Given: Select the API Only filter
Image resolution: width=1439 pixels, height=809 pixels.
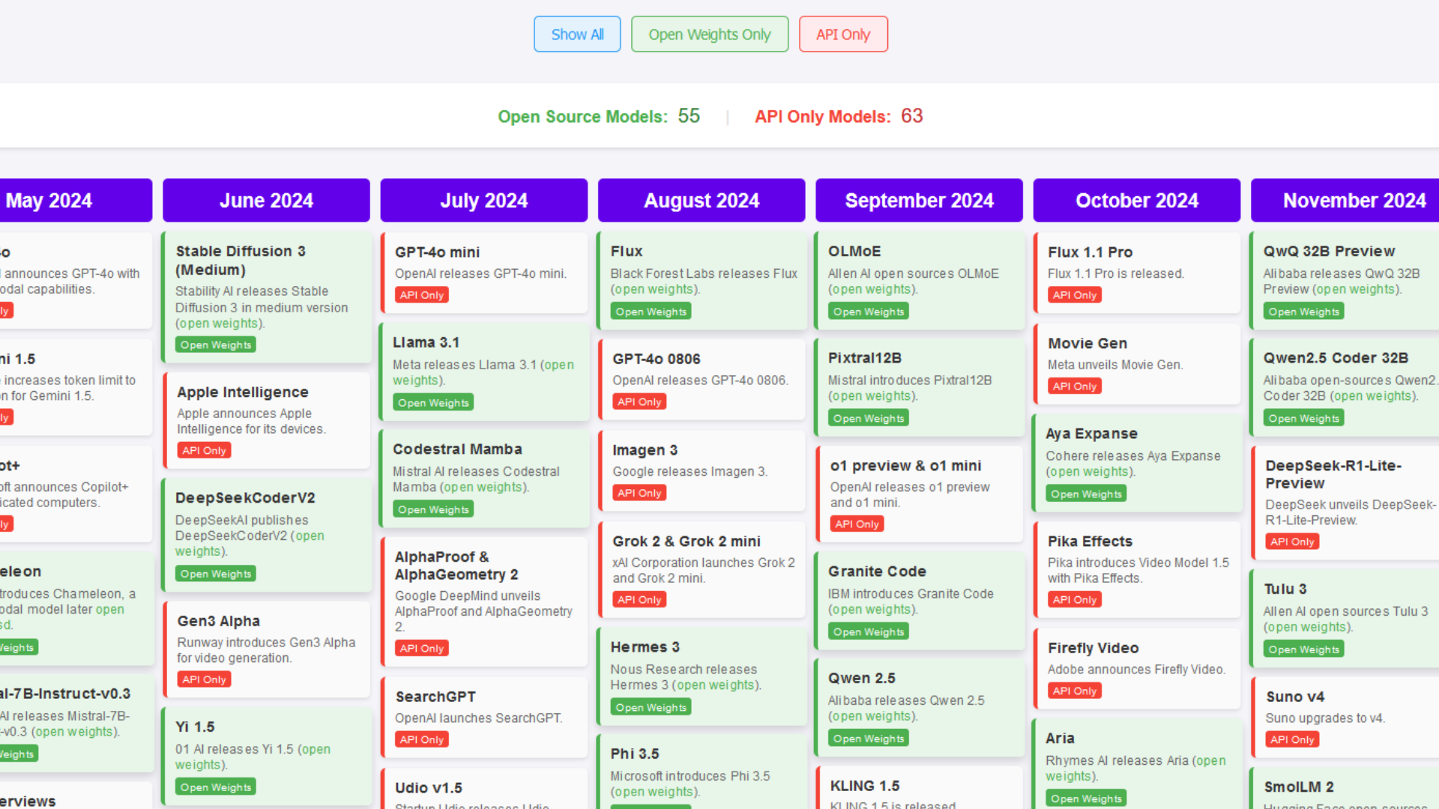Looking at the screenshot, I should pos(843,34).
